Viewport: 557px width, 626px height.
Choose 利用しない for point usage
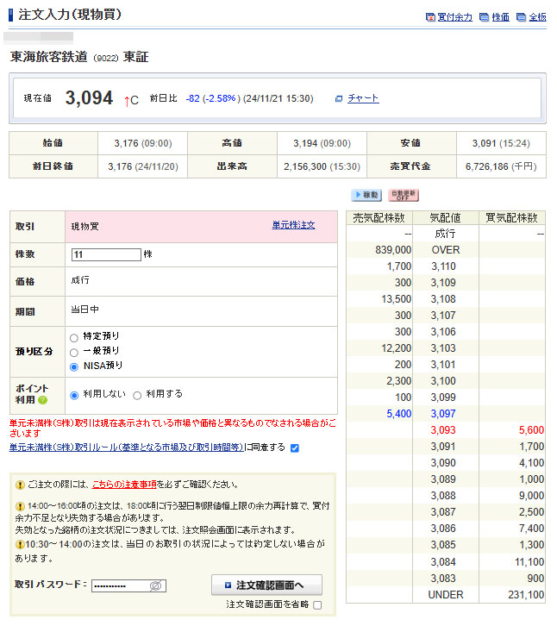coord(74,395)
